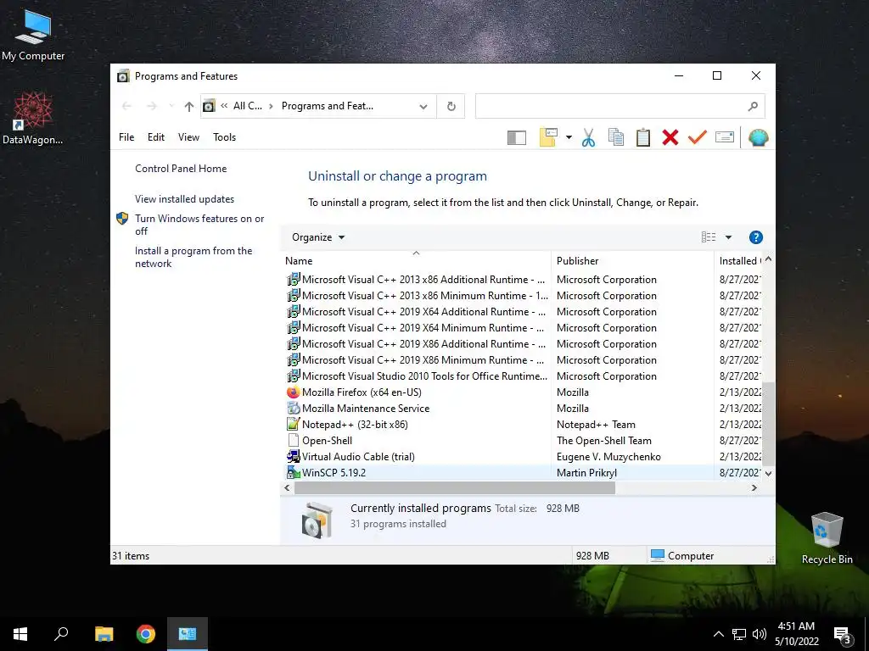Screen dimensions: 869x651
Task: Select the Notepad++ (32-bit x86) entry
Action: tap(521, 425)
